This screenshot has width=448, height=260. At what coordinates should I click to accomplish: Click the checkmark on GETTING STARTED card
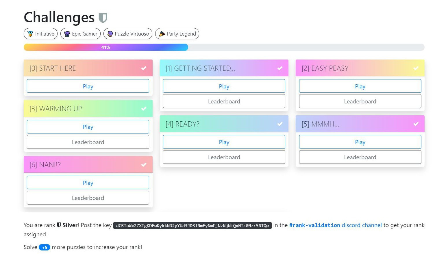(x=280, y=68)
